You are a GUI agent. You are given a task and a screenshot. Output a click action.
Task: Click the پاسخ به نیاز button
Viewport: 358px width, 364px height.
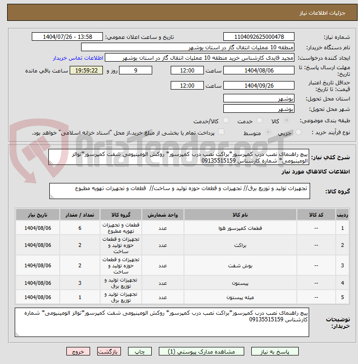click(x=275, y=352)
